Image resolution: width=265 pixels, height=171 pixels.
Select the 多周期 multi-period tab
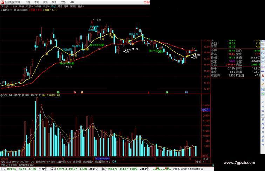(x=73, y=6)
